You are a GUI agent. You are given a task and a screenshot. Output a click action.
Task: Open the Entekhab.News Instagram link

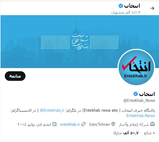pos(141,116)
